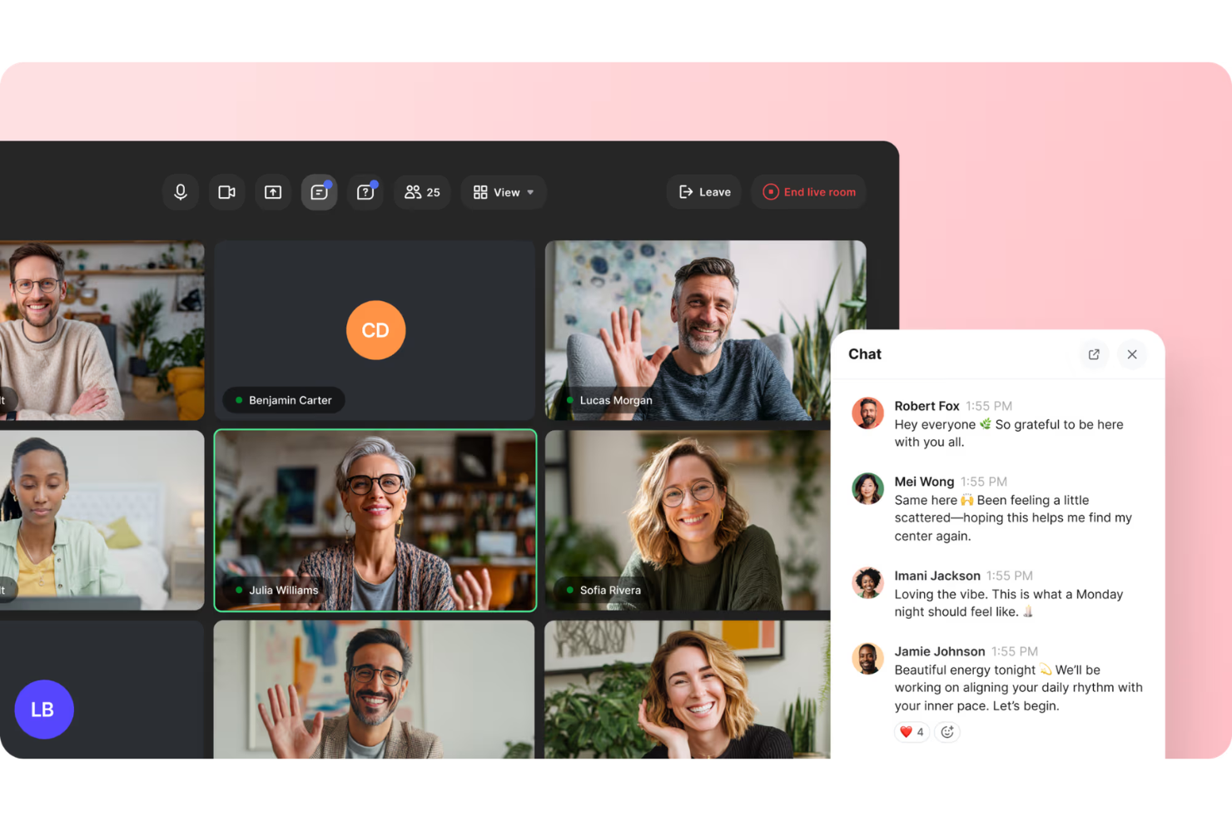Viewport: 1232px width, 821px height.
Task: Click the Chat panel title
Action: point(865,354)
